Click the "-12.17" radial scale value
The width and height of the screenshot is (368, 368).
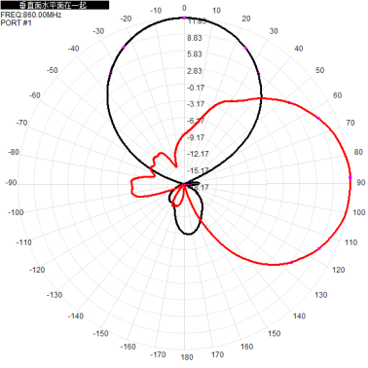pyautogui.click(x=198, y=154)
